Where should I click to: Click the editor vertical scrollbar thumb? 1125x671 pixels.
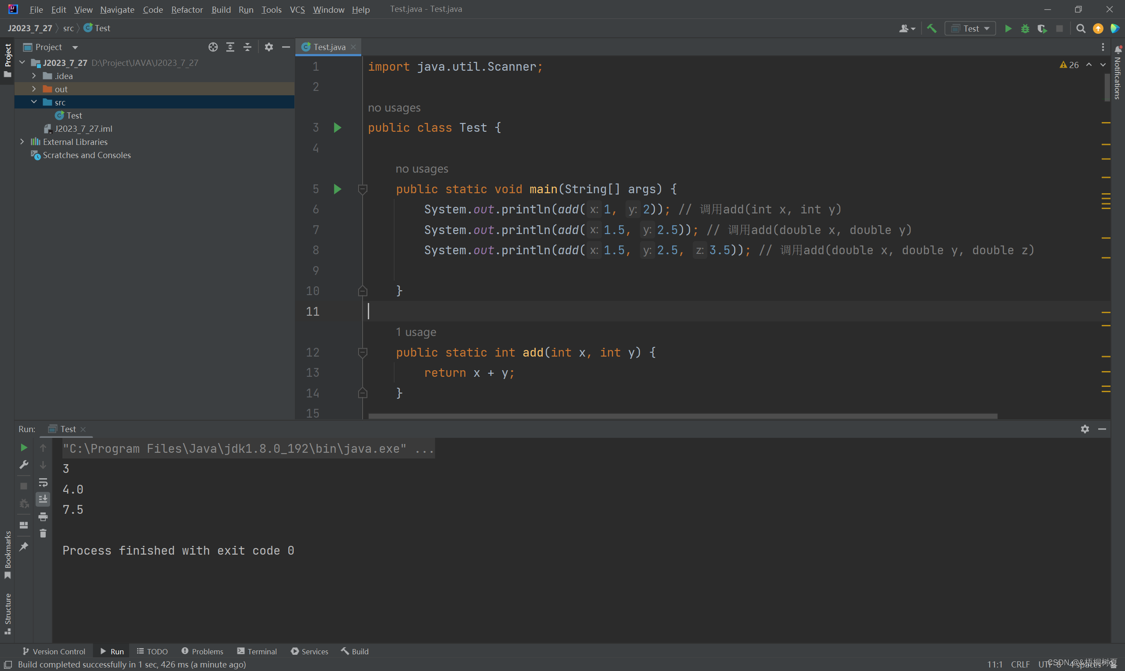[1107, 87]
